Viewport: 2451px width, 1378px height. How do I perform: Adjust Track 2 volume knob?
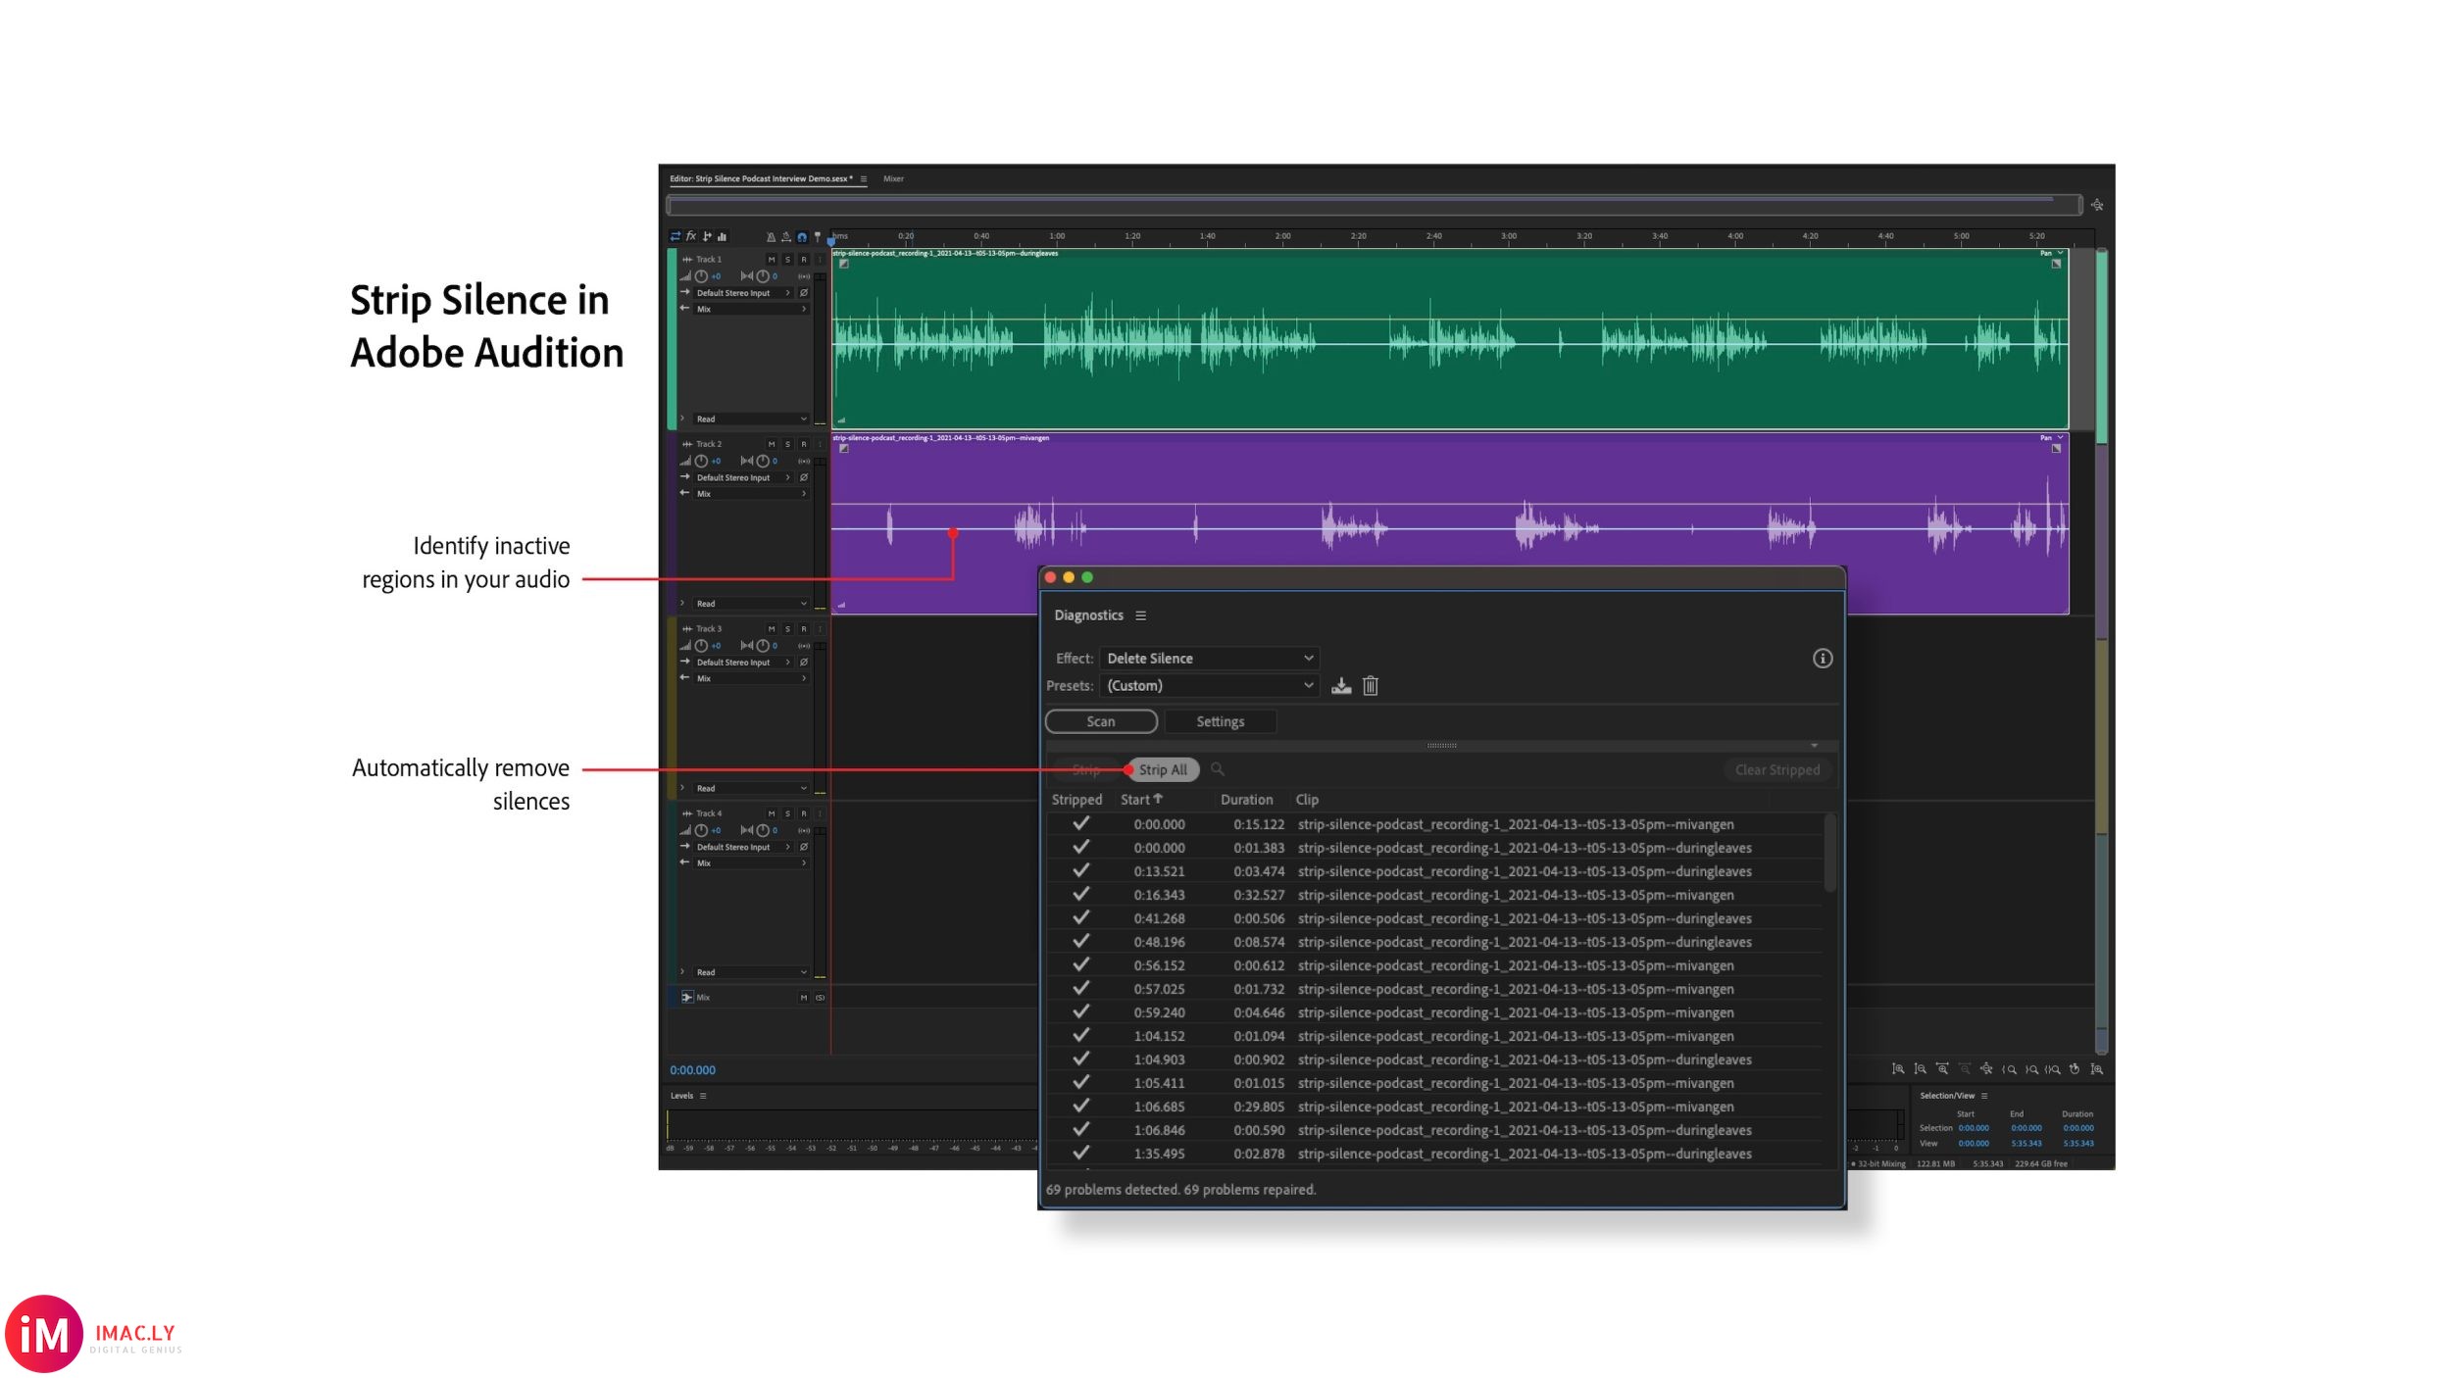point(701,461)
